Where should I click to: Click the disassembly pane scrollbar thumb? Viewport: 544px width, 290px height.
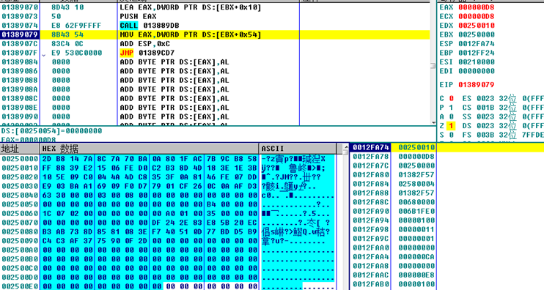coord(433,66)
